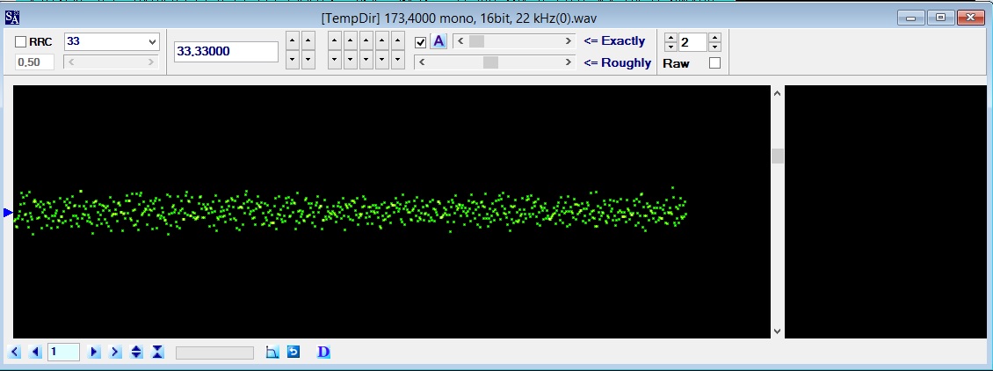
Task: Click the vertical compress hourglass-shaped icon
Action: (157, 352)
